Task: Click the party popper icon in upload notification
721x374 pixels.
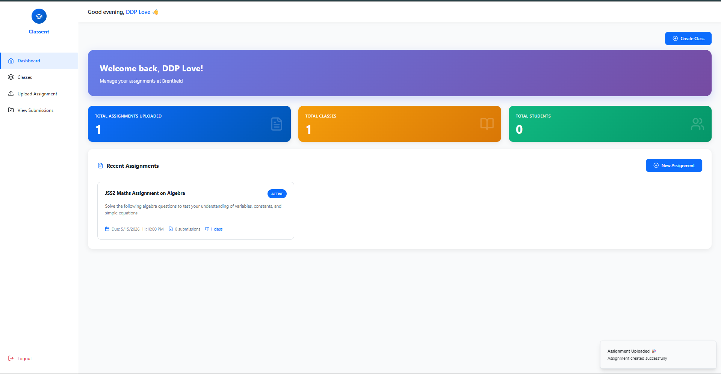Action: 654,351
